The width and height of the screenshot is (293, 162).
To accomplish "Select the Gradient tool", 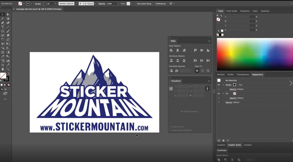I will (x=8, y=52).
